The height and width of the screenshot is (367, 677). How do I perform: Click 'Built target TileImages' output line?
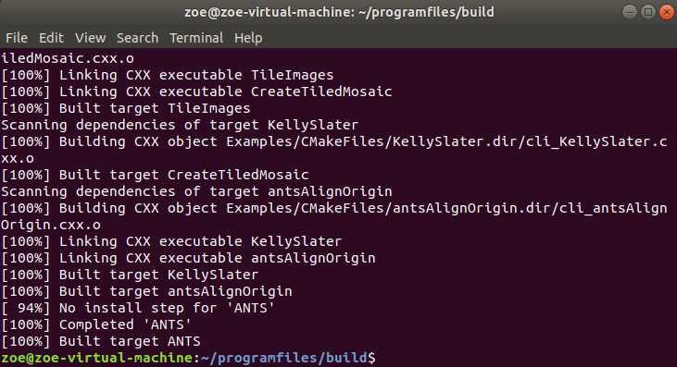pyautogui.click(x=126, y=108)
